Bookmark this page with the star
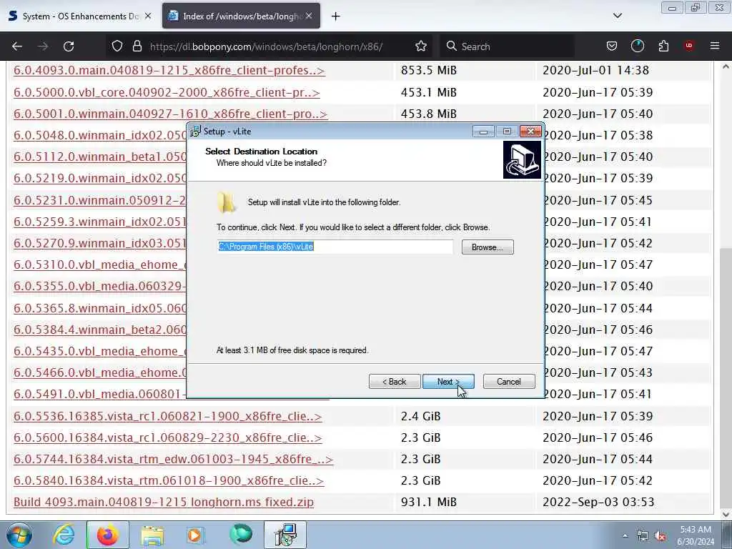 coord(421,46)
